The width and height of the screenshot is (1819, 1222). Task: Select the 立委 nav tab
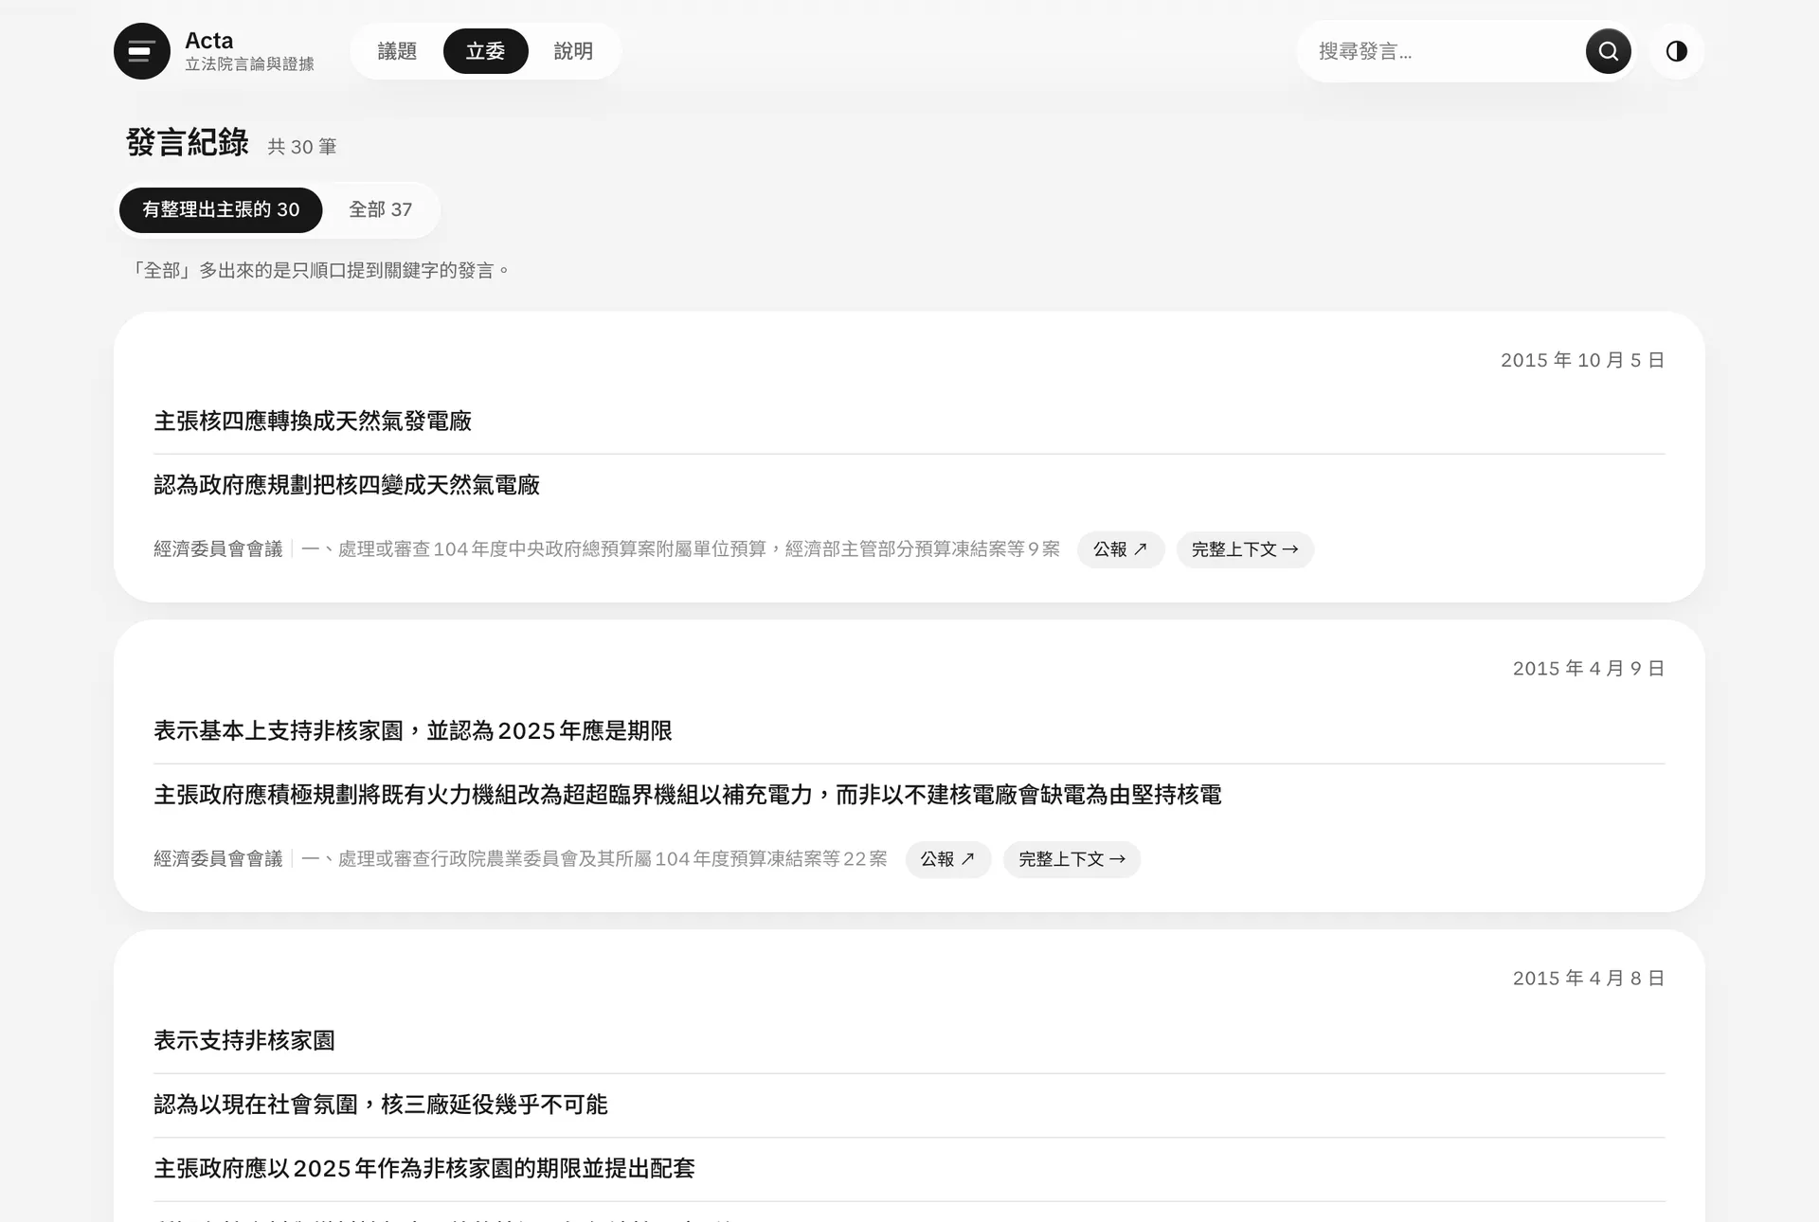tap(485, 51)
